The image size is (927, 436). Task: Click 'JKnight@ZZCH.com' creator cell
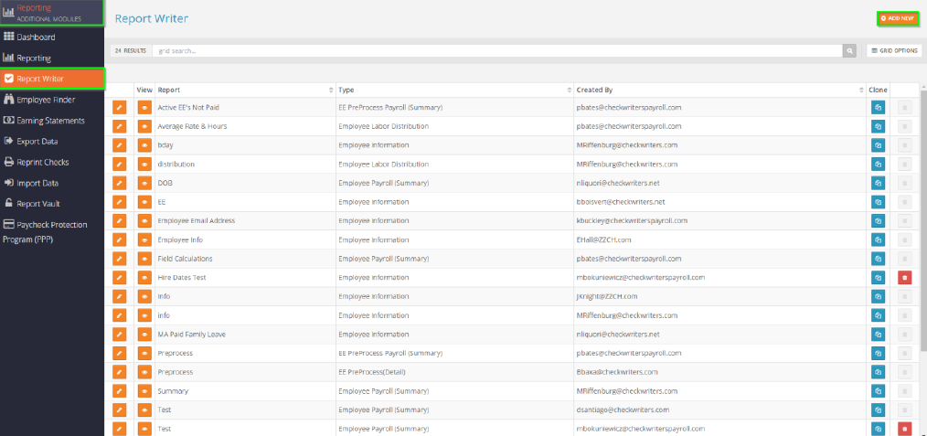(606, 296)
